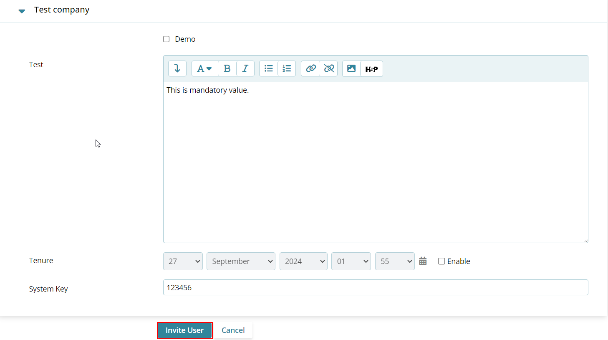Viewport: 608px width, 340px height.
Task: Click inside the Test text editor area
Action: click(x=376, y=162)
